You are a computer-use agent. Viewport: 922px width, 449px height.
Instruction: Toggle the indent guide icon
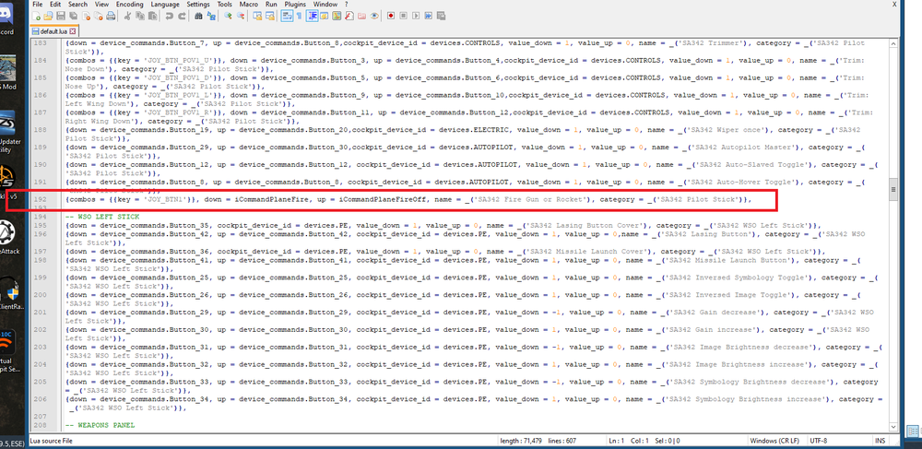[312, 17]
